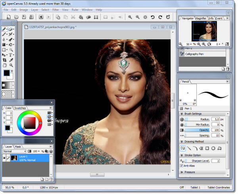This screenshot has width=238, height=195.
Task: Select the Rectangular selection tool
Action: click(4, 50)
